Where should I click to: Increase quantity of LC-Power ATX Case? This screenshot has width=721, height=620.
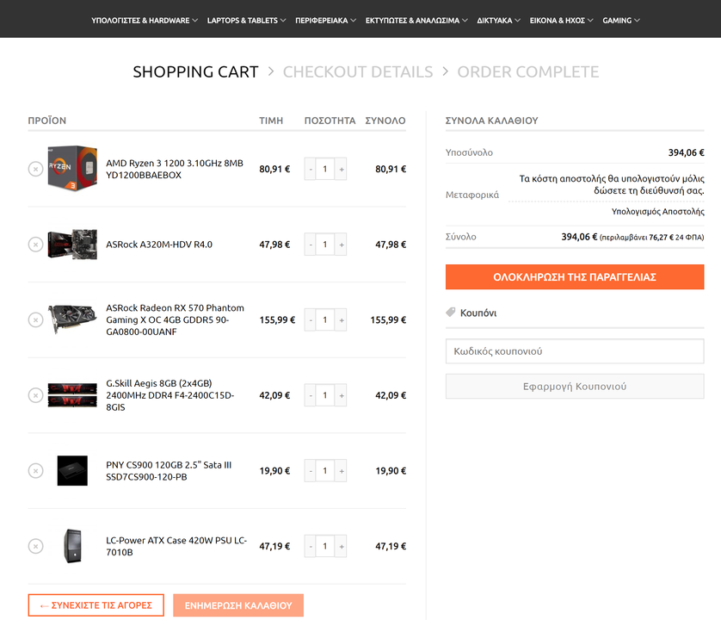(342, 546)
